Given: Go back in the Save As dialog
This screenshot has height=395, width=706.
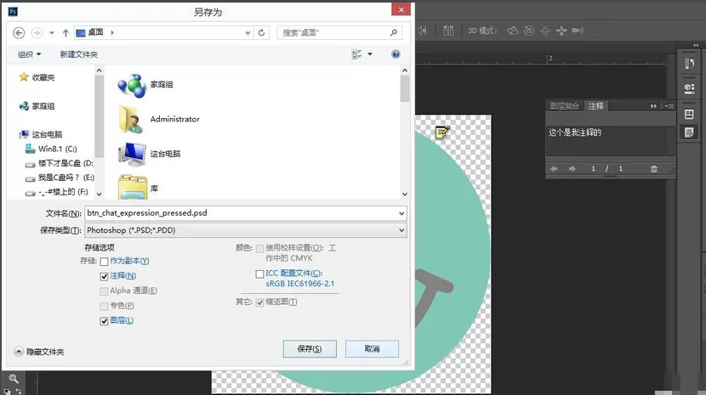Looking at the screenshot, I should point(19,33).
